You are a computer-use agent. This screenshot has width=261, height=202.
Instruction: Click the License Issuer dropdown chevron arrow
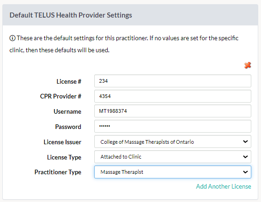tap(245, 141)
